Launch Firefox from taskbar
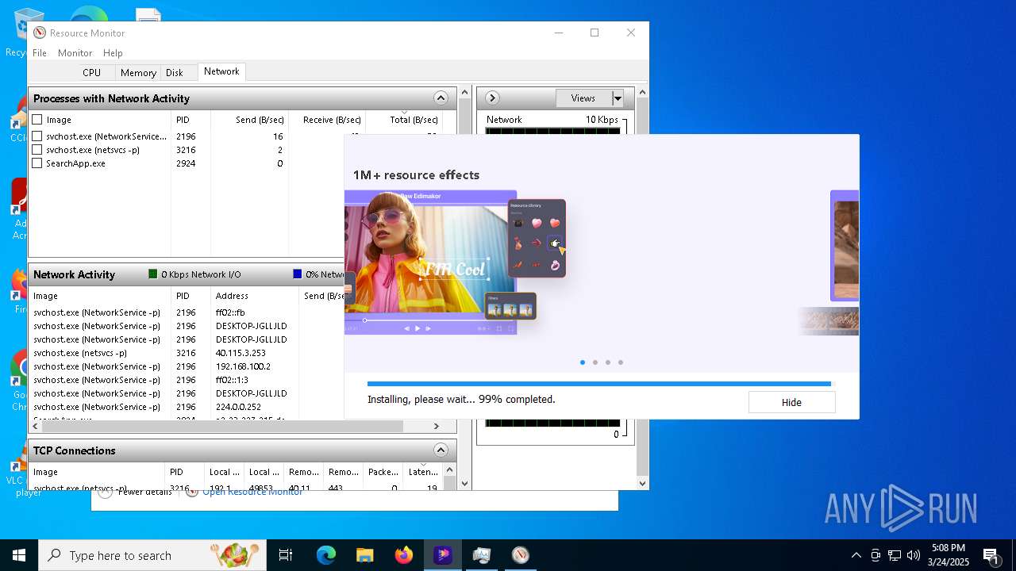Image resolution: width=1016 pixels, height=571 pixels. tap(404, 555)
